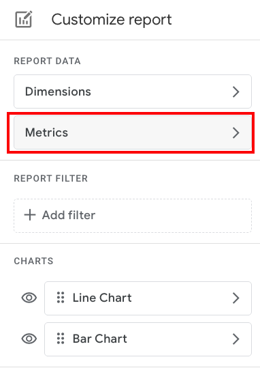The width and height of the screenshot is (260, 368).
Task: Hide the Line Chart using its eye icon
Action: pos(29,298)
